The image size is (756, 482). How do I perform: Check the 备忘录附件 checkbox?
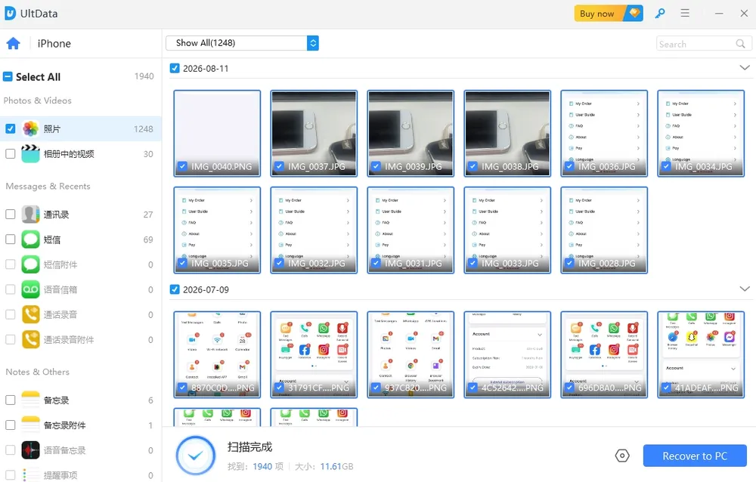[10, 425]
